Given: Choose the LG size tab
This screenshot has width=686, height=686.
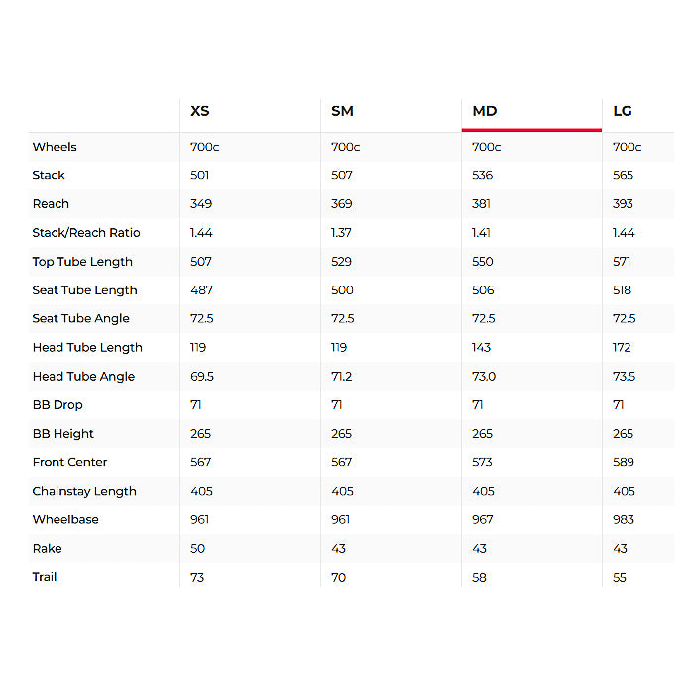Looking at the screenshot, I should 623,111.
